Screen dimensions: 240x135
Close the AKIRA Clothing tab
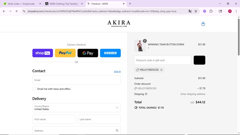(82, 4)
